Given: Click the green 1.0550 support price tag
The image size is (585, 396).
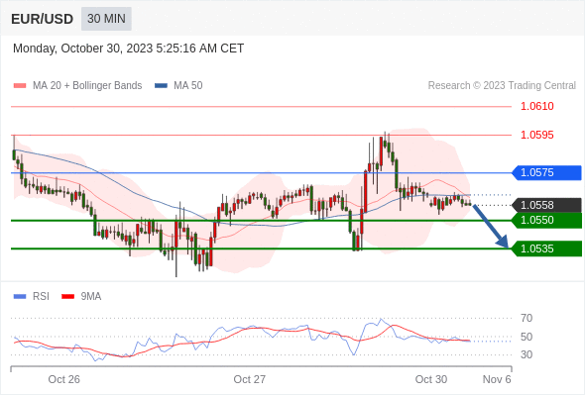Looking at the screenshot, I should coord(546,220).
